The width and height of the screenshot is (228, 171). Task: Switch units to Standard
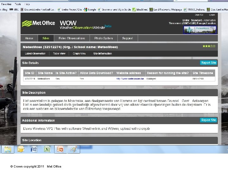[x=196, y=20]
